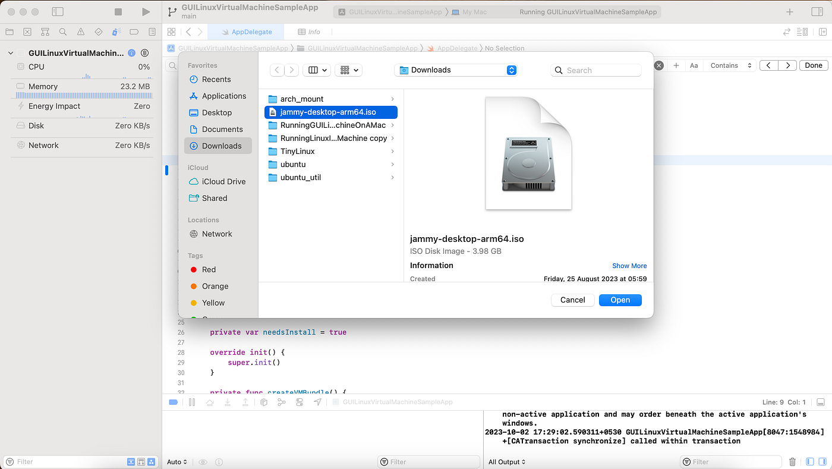Image resolution: width=832 pixels, height=469 pixels.
Task: Select the Find navigator magnifying glass
Action: [x=63, y=31]
